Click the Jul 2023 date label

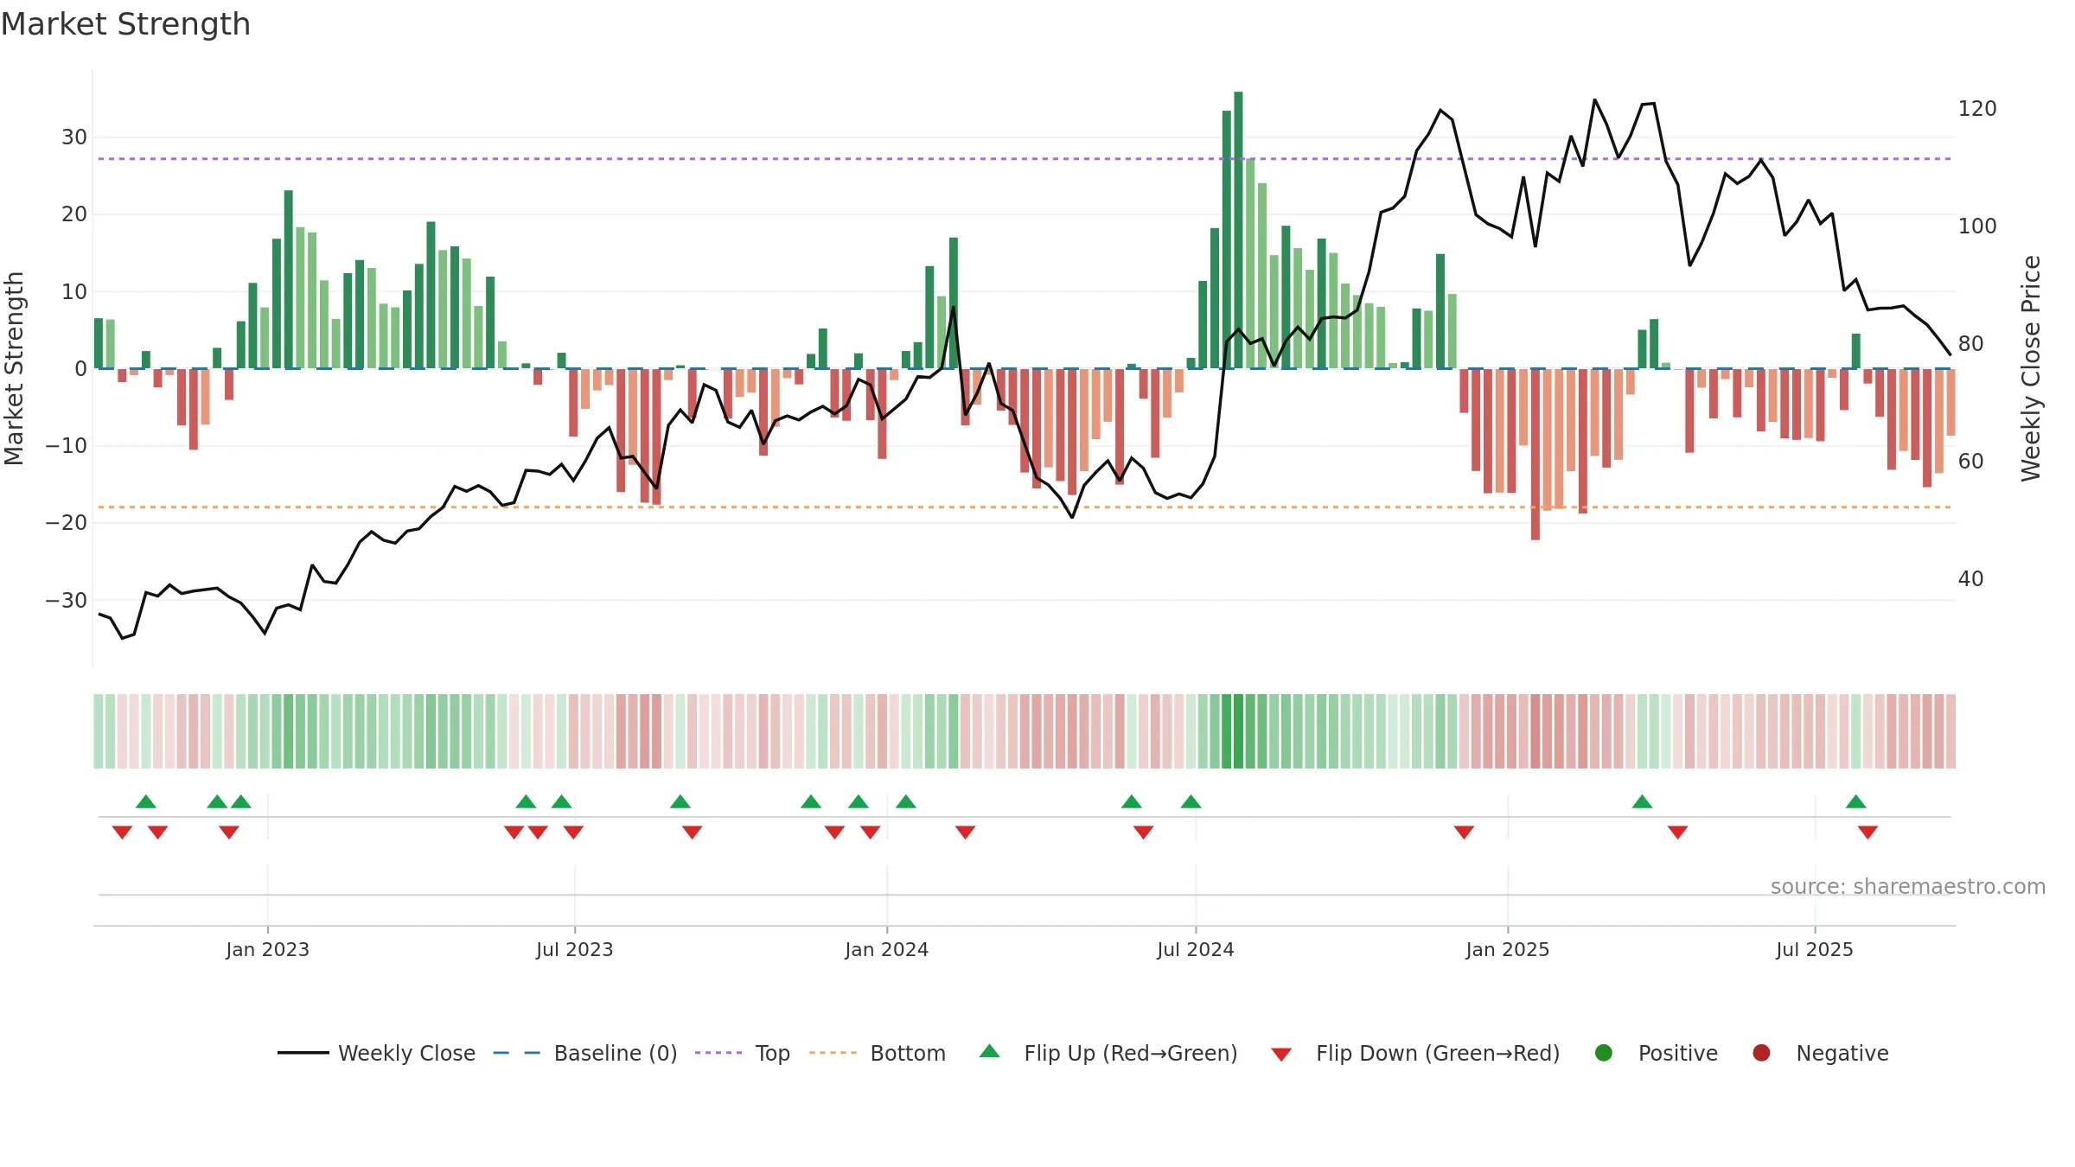(x=575, y=950)
